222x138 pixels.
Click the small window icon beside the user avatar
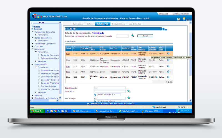point(178,19)
